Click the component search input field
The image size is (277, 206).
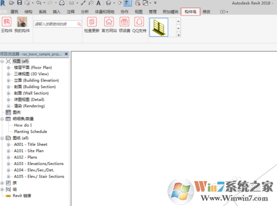[58, 24]
